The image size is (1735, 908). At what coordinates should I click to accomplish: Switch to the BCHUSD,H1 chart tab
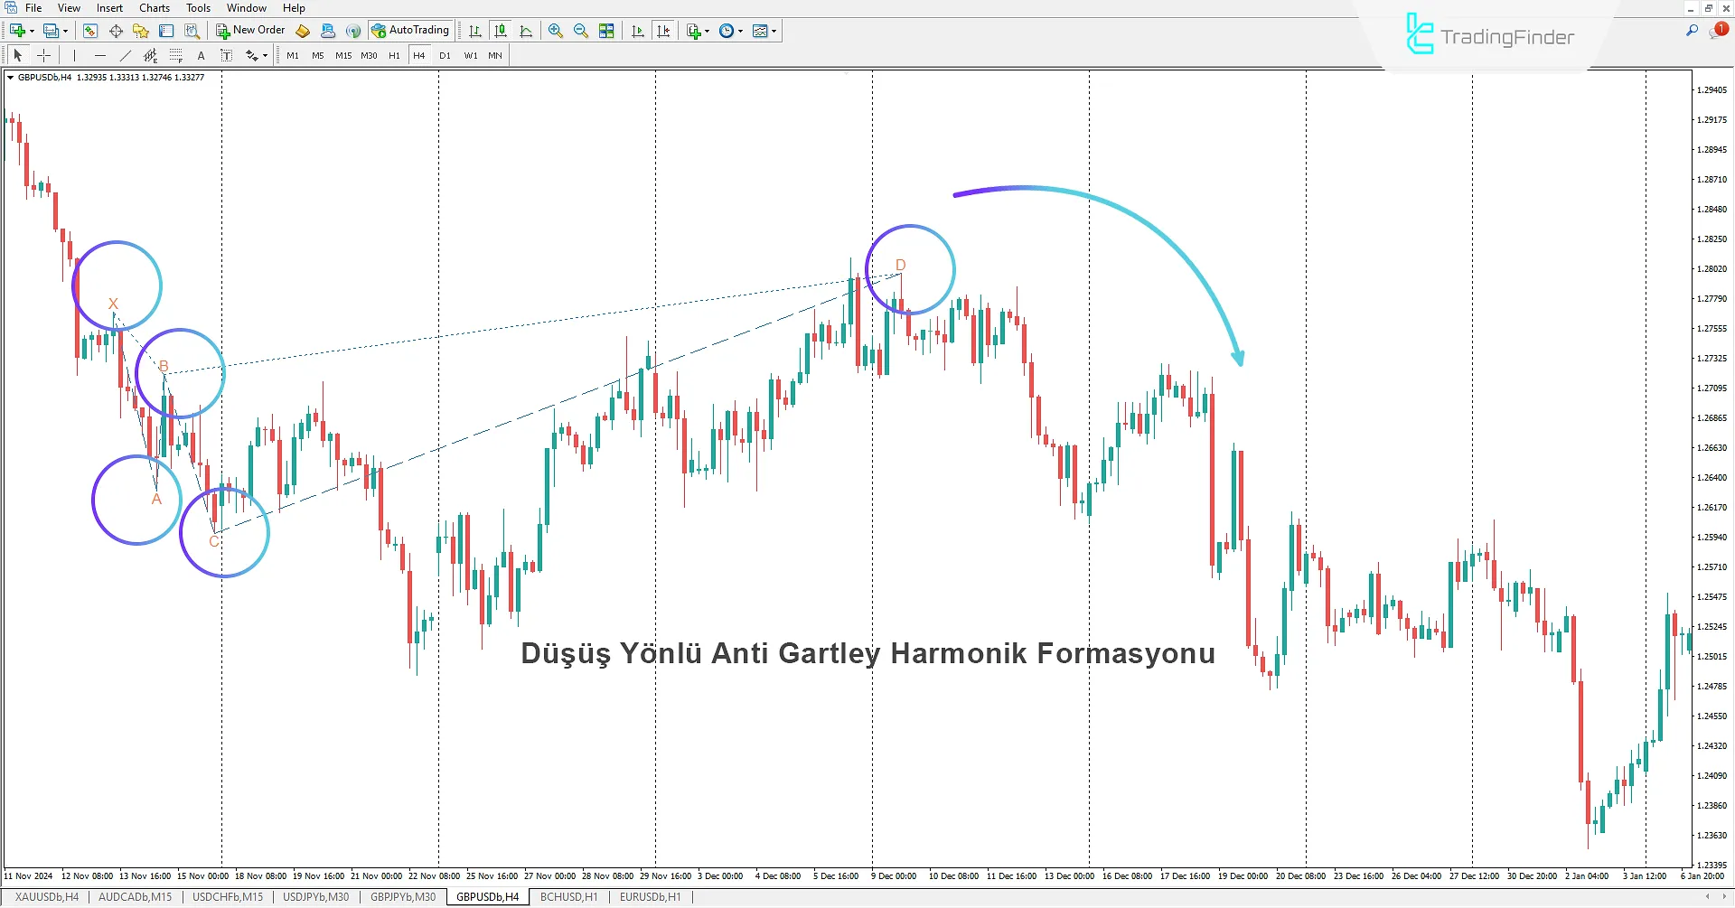pos(567,896)
